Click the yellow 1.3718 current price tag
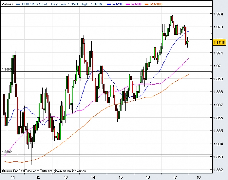This screenshot has height=180, width=228. [x=219, y=42]
